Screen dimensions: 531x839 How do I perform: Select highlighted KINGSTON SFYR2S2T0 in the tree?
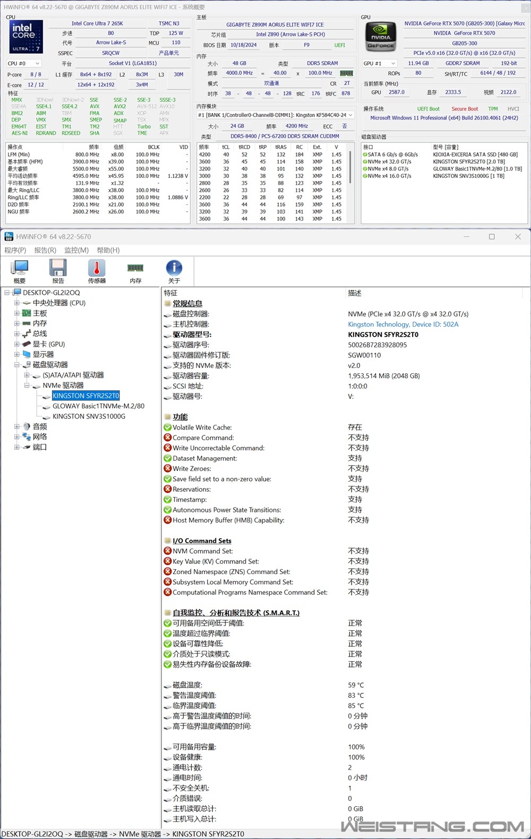click(x=86, y=396)
